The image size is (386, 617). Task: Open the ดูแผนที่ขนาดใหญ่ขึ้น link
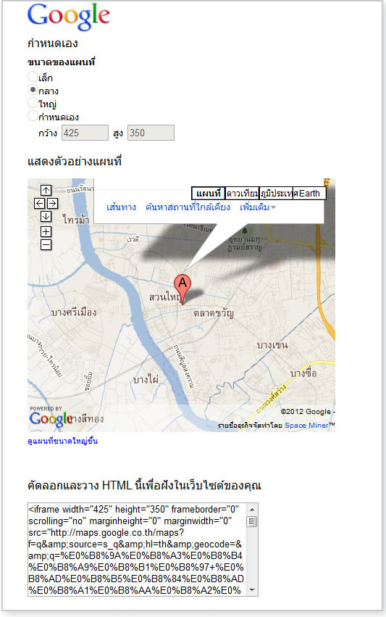click(62, 441)
